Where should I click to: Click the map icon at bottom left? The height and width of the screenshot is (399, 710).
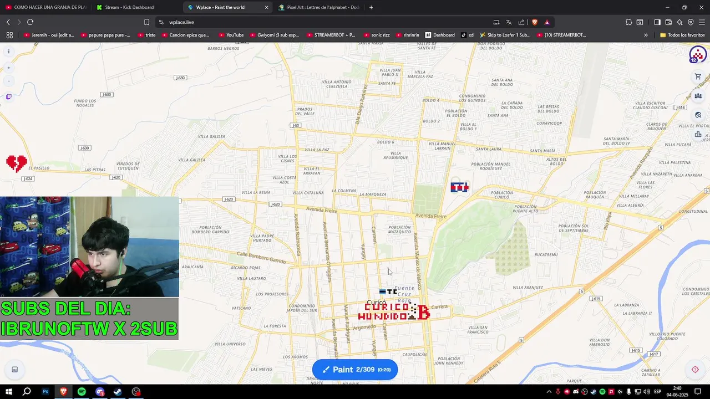tap(15, 370)
